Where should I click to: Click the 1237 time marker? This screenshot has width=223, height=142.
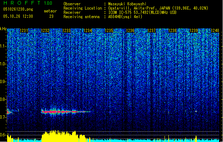point(151,31)
